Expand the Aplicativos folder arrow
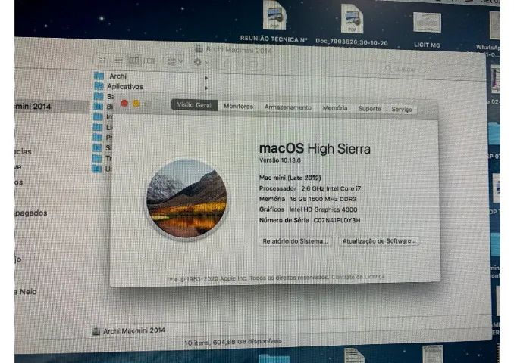Image resolution: width=514 pixels, height=363 pixels. click(206, 88)
